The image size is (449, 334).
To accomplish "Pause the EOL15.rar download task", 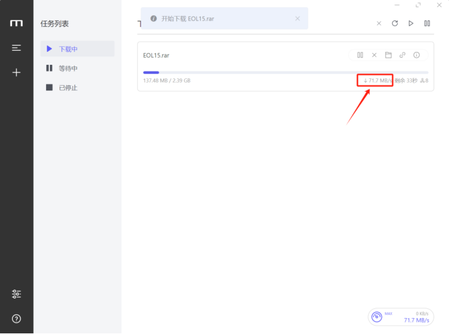I will pos(360,55).
